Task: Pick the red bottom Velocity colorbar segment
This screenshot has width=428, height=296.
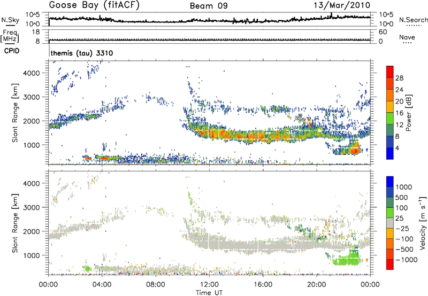Action: click(390, 264)
